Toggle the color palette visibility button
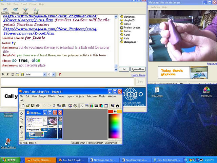 tap(92, 106)
